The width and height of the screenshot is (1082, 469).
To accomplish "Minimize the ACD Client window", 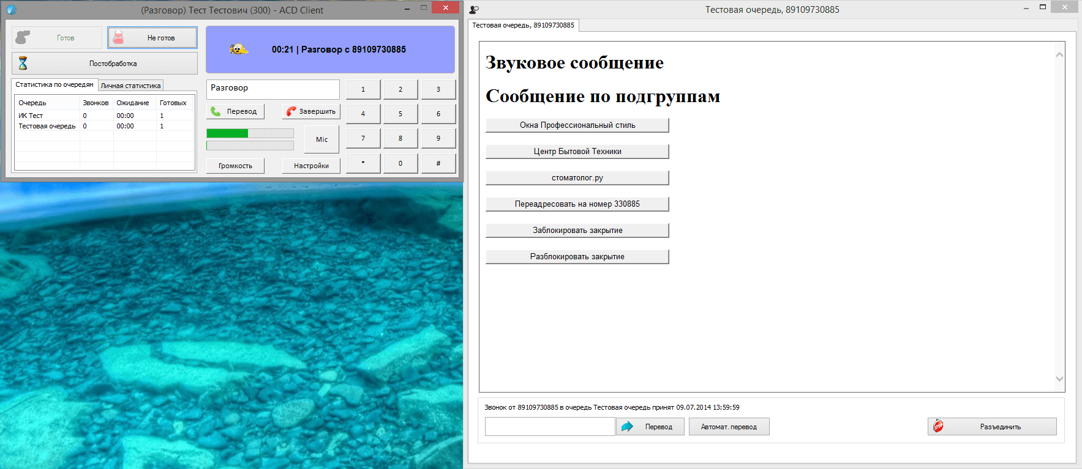I will coord(407,9).
